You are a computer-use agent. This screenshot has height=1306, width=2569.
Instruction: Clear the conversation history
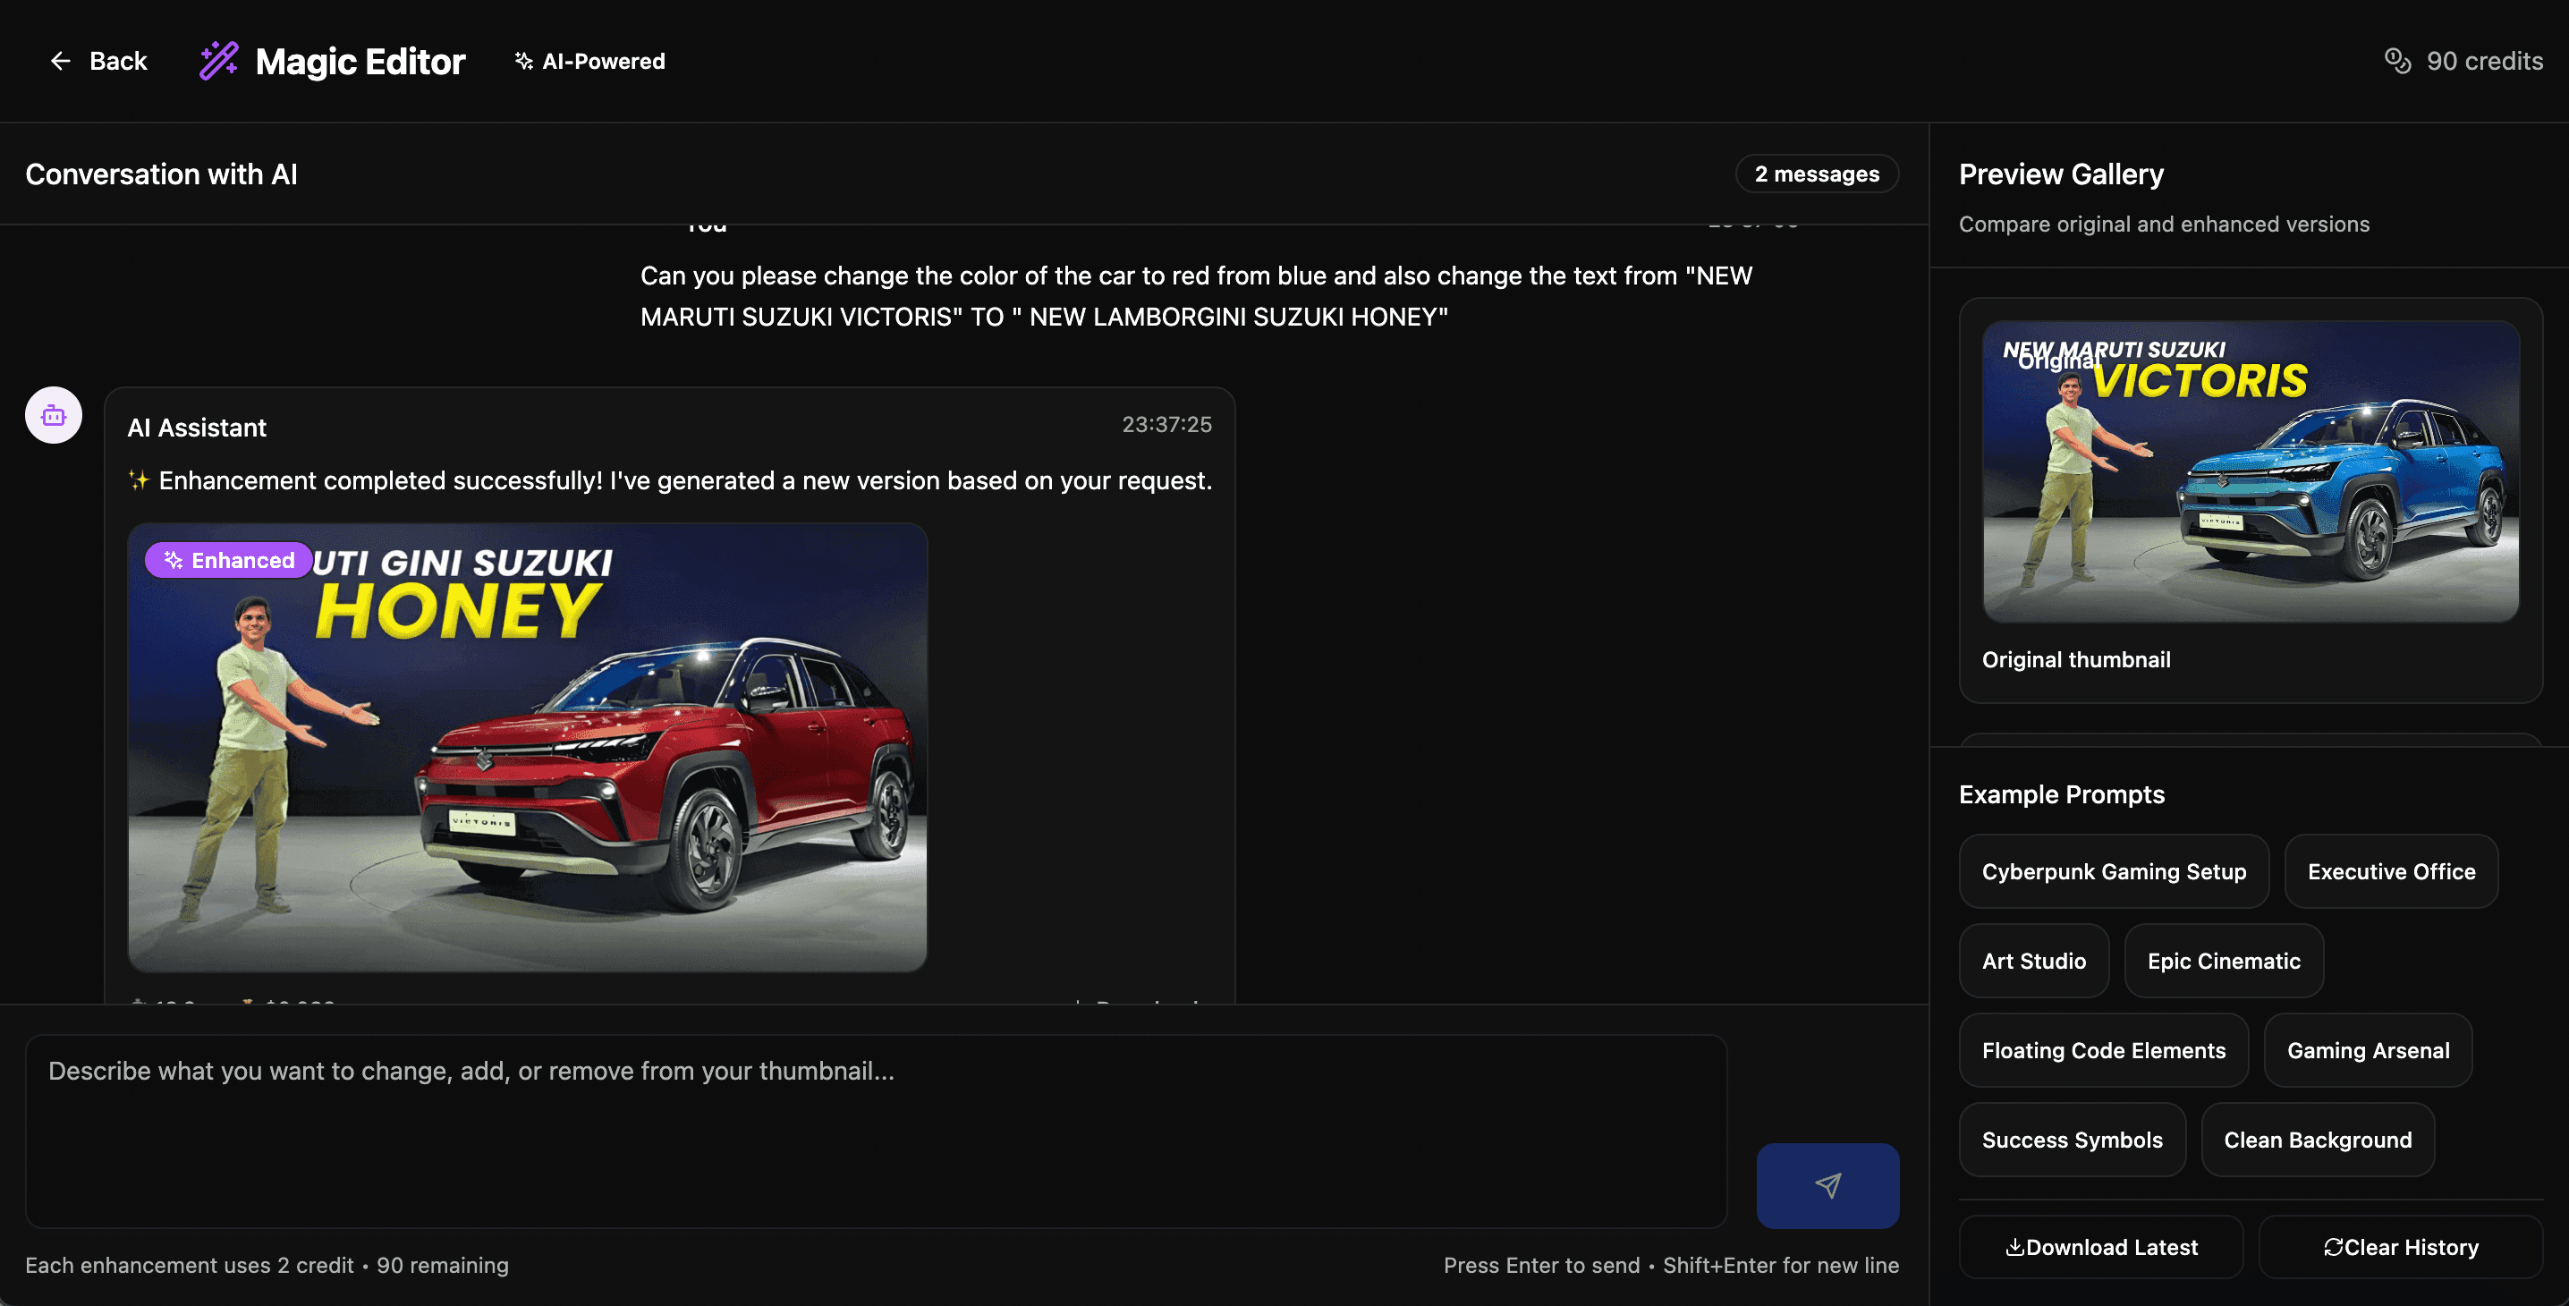(2401, 1246)
